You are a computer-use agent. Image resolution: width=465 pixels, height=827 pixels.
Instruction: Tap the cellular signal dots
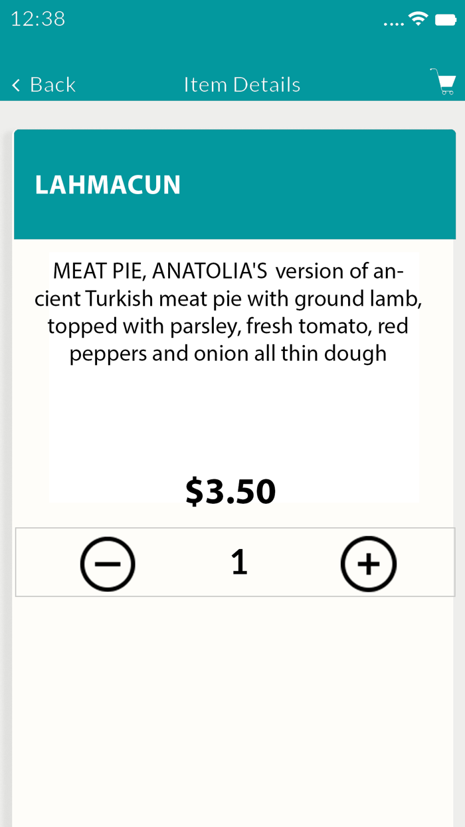(x=393, y=24)
